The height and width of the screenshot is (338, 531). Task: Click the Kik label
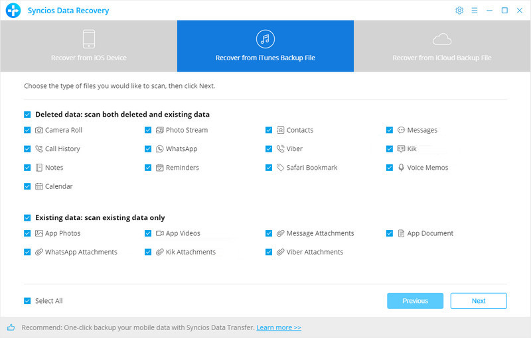[412, 148]
